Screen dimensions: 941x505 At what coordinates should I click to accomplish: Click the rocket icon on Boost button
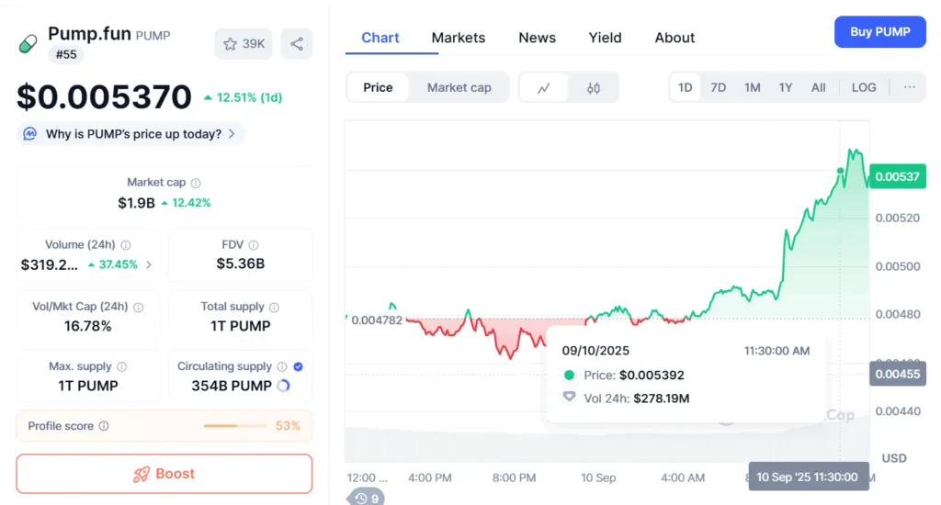point(141,475)
